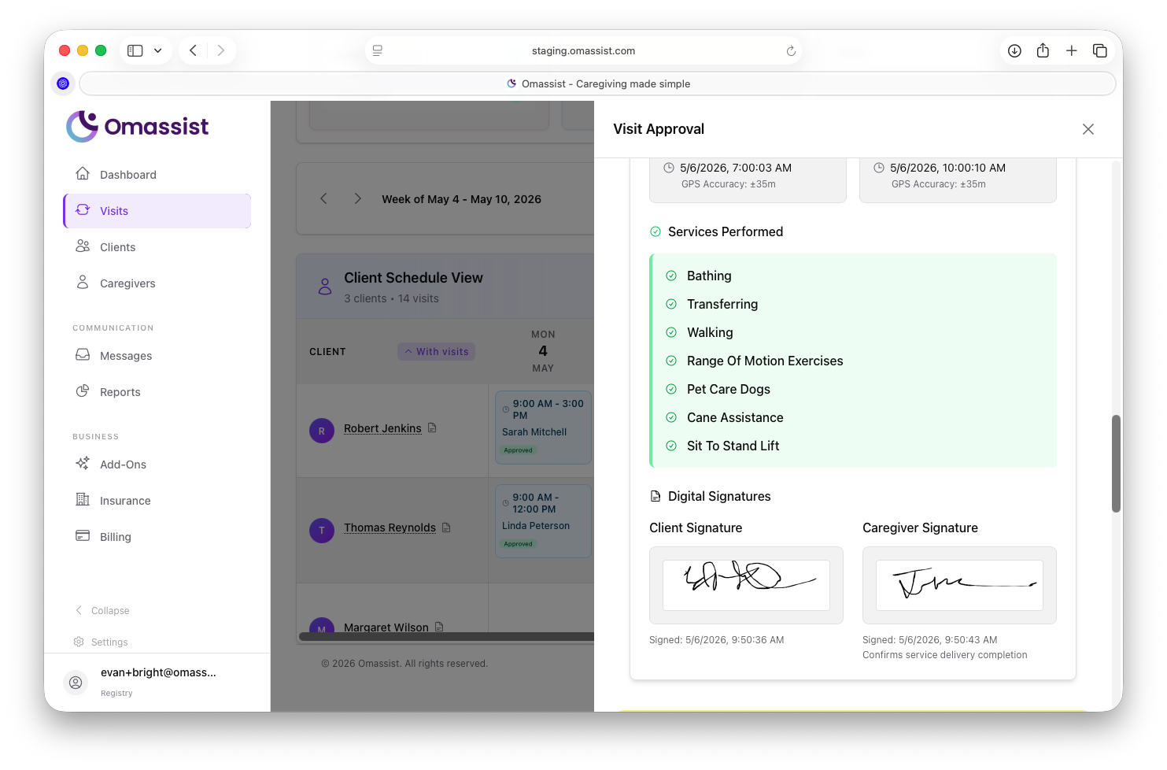Image resolution: width=1167 pixels, height=770 pixels.
Task: Click the 5/6/2026, 7:00:03 AM timestamp
Action: pos(736,168)
